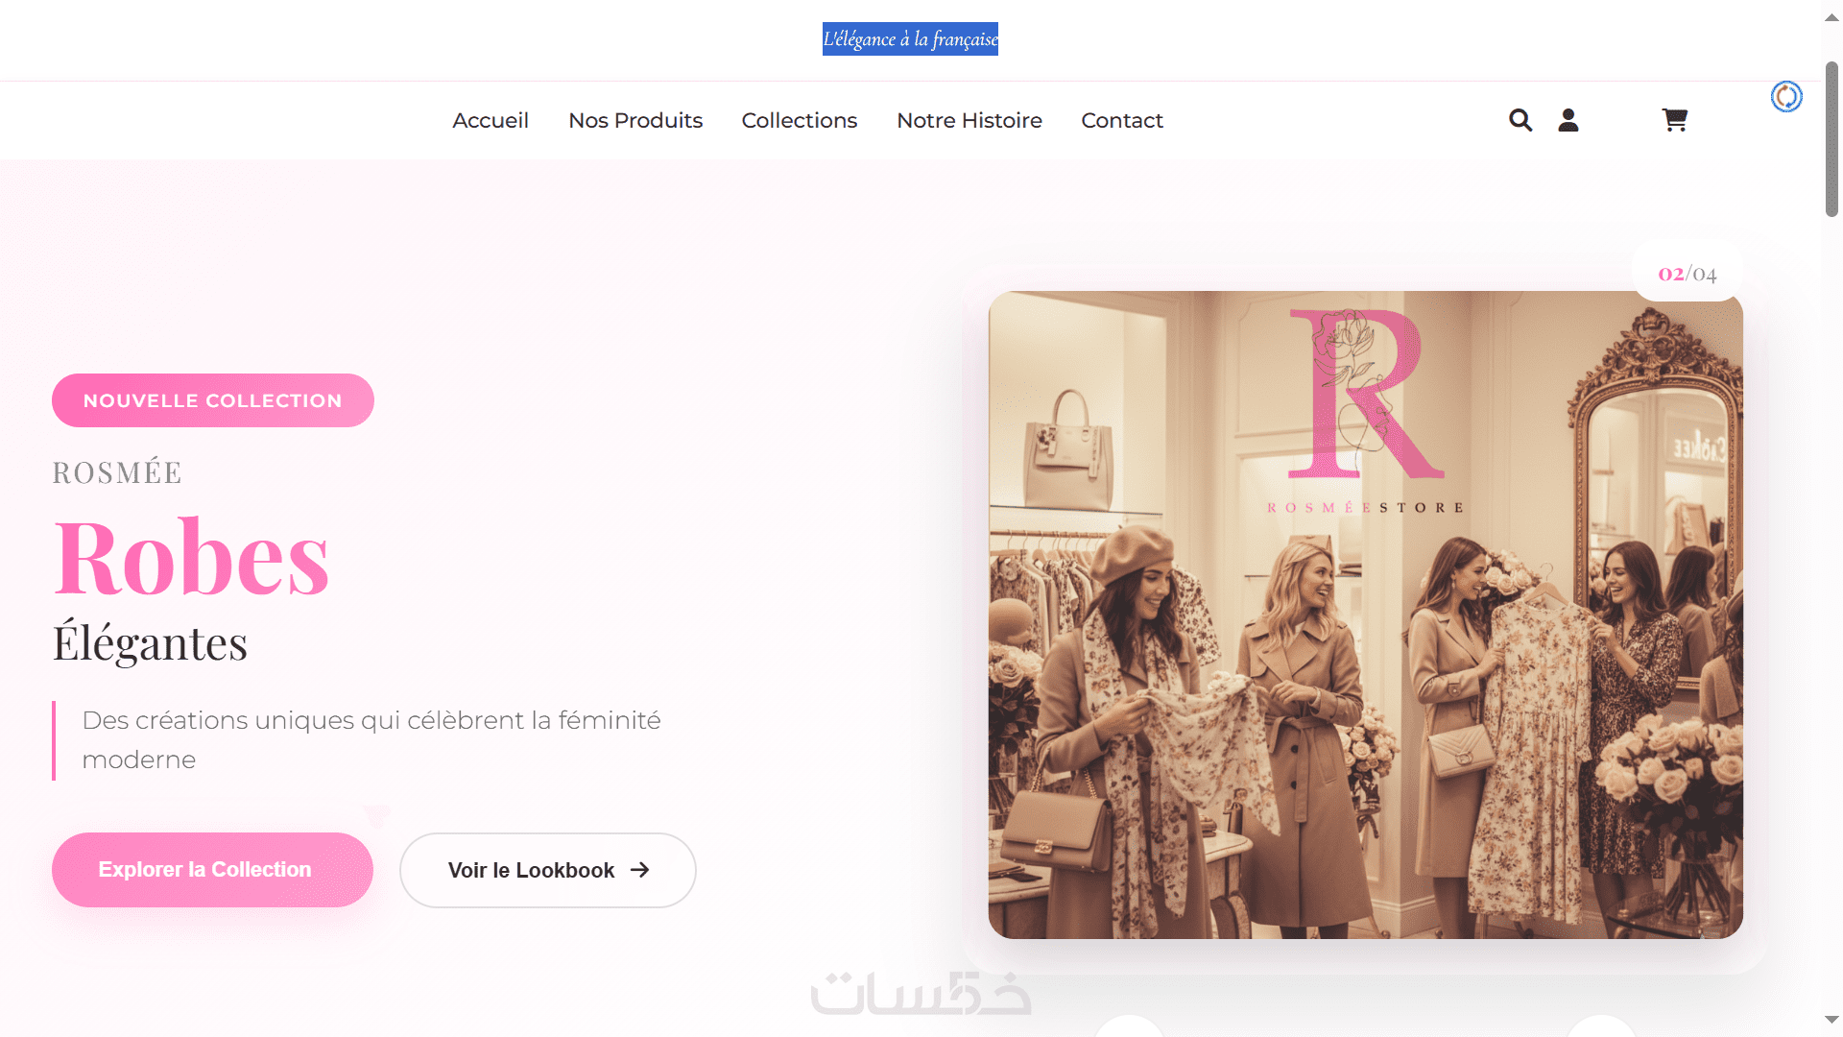Click the scrollbar up arrow

click(1831, 17)
